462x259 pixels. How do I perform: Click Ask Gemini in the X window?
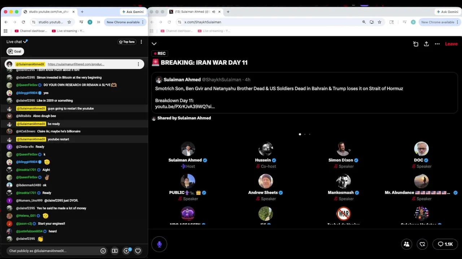[x=447, y=12]
